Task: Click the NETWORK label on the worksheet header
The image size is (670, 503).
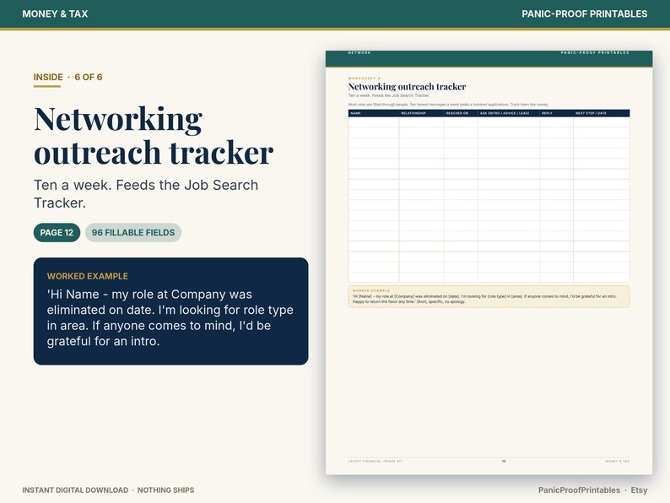Action: coord(359,52)
